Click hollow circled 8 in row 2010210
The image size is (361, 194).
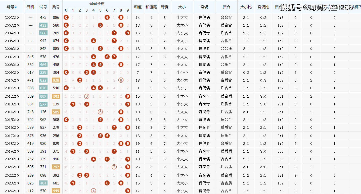click(x=121, y=80)
